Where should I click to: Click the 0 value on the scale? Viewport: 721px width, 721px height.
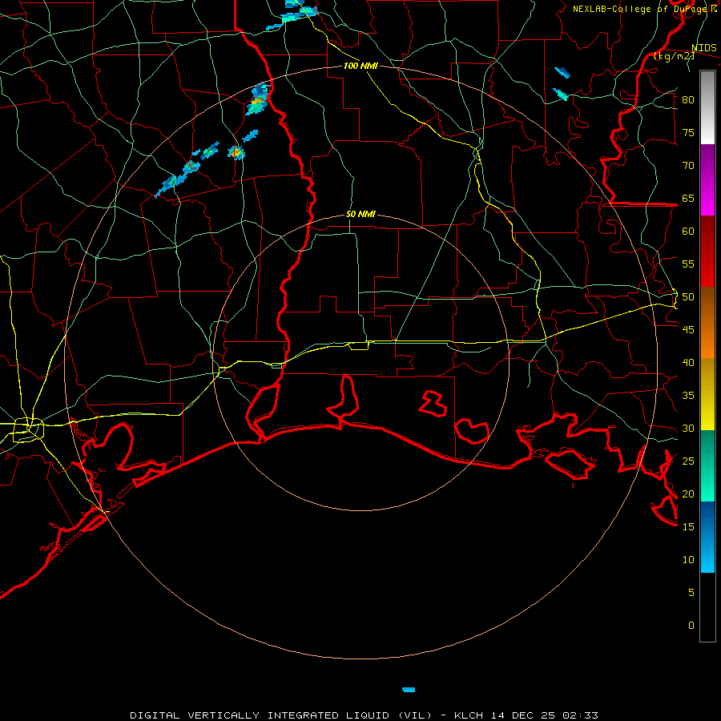click(x=691, y=626)
